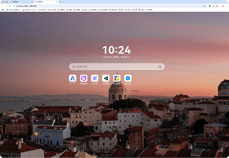Open the TinyPNG bookmark

[x=30, y=10]
